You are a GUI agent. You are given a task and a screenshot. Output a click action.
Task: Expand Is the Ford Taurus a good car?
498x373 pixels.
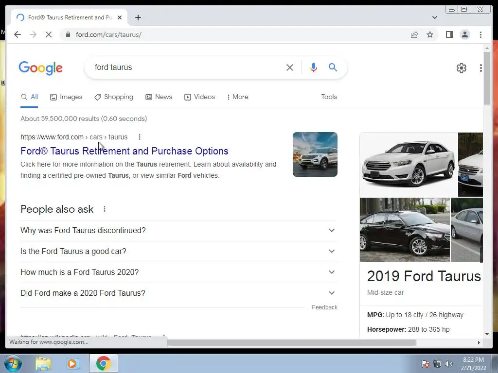coord(179,252)
